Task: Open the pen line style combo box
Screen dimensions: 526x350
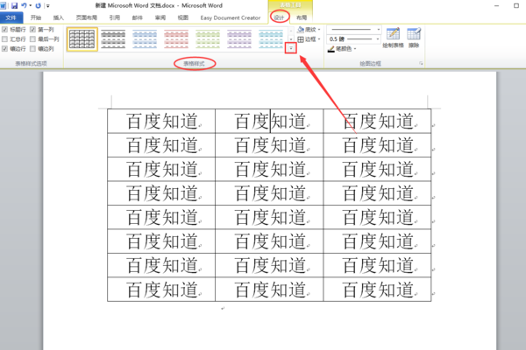Action: click(x=354, y=30)
